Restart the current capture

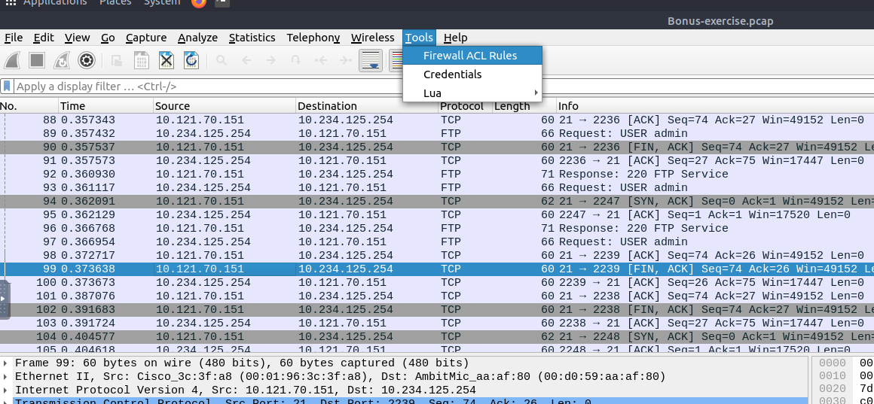[x=61, y=60]
